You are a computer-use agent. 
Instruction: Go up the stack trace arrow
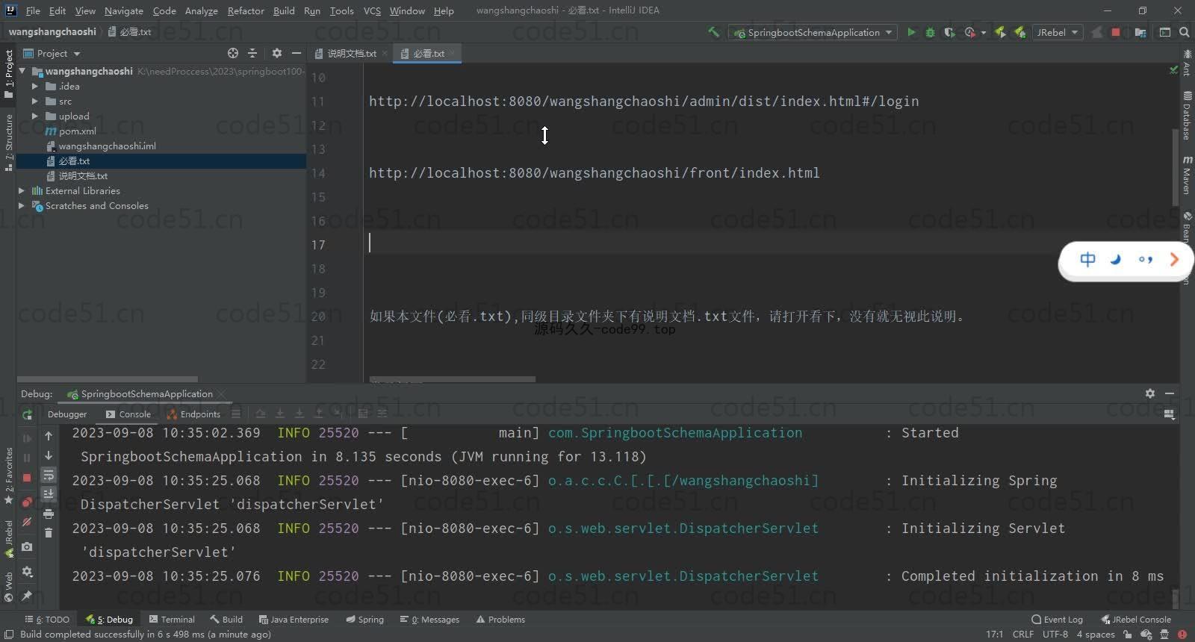point(49,436)
